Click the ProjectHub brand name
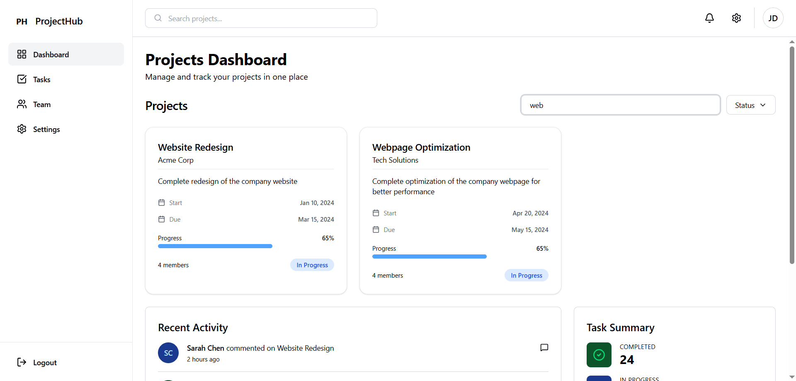This screenshot has height=381, width=796. (x=59, y=21)
